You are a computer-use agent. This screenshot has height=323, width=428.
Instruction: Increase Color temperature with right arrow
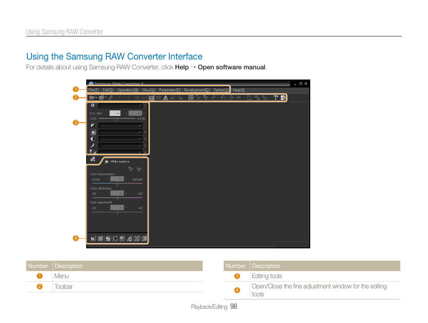coord(126,179)
